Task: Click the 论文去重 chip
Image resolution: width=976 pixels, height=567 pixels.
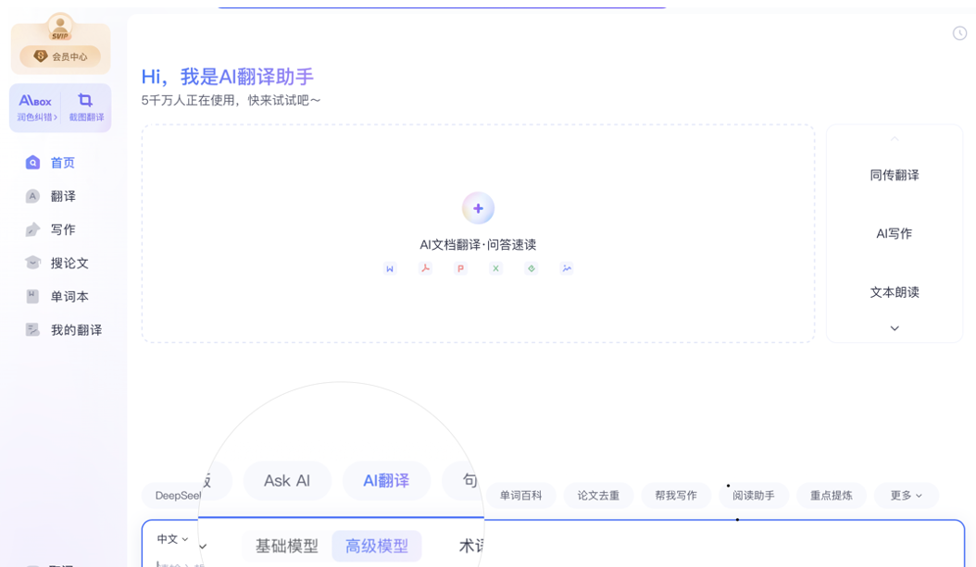Action: [x=598, y=496]
